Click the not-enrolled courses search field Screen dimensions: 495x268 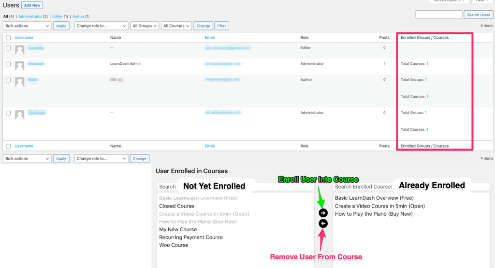(x=235, y=187)
